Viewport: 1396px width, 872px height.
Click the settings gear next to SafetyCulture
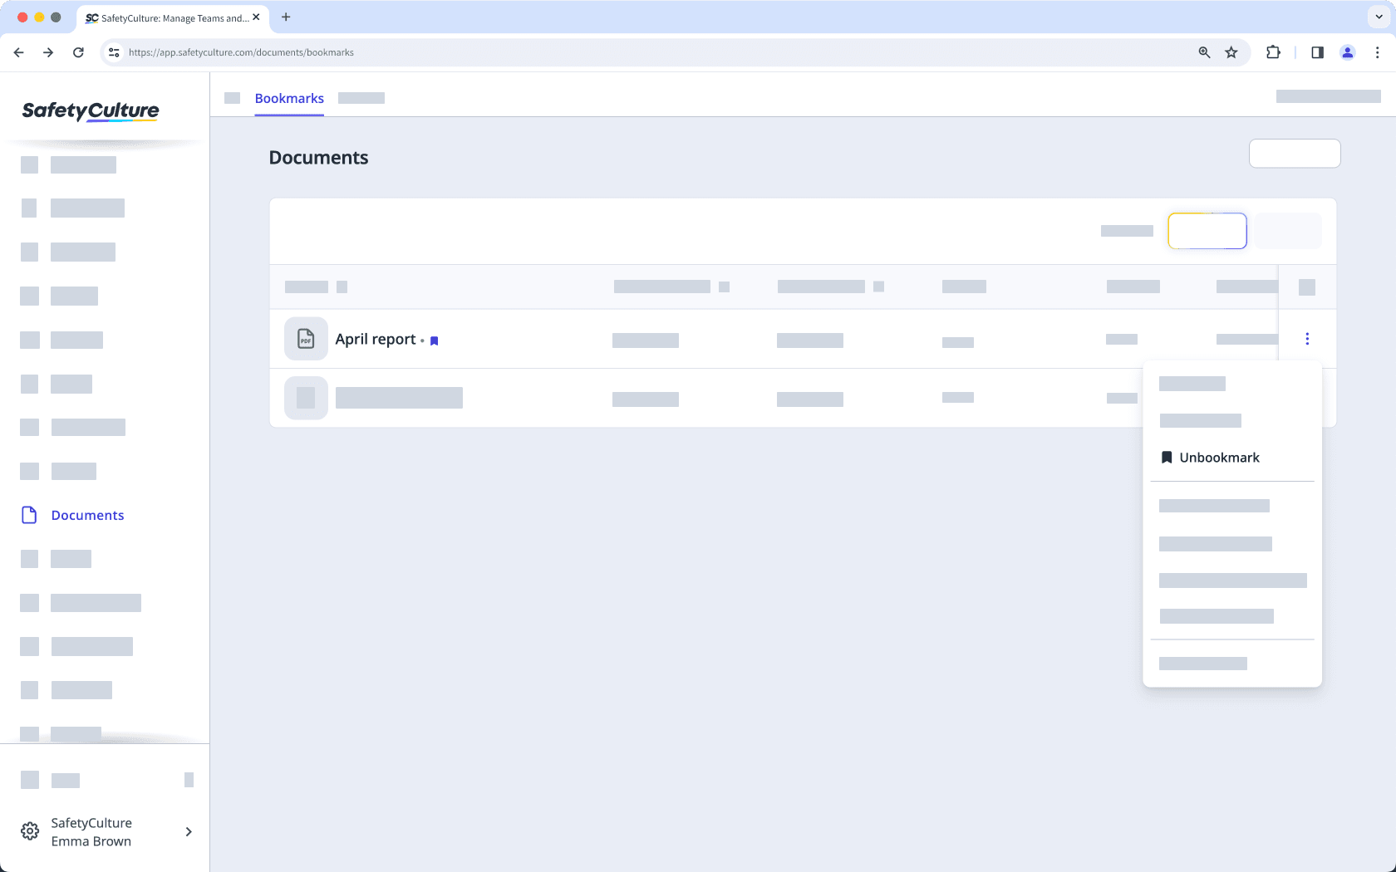pyautogui.click(x=30, y=830)
